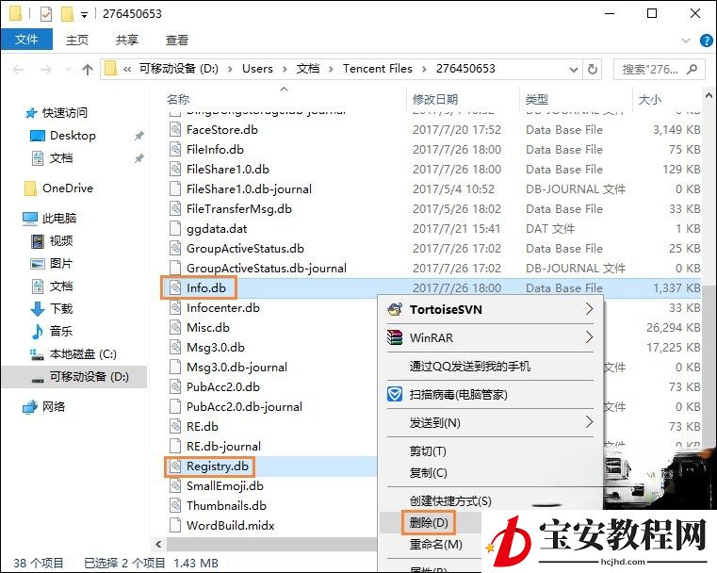Choose Create shortcut (创建快捷方式)

pos(450,501)
